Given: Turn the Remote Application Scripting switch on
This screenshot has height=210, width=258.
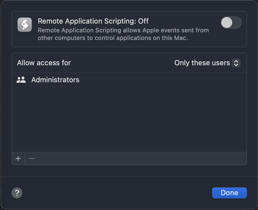Looking at the screenshot, I should point(231,22).
